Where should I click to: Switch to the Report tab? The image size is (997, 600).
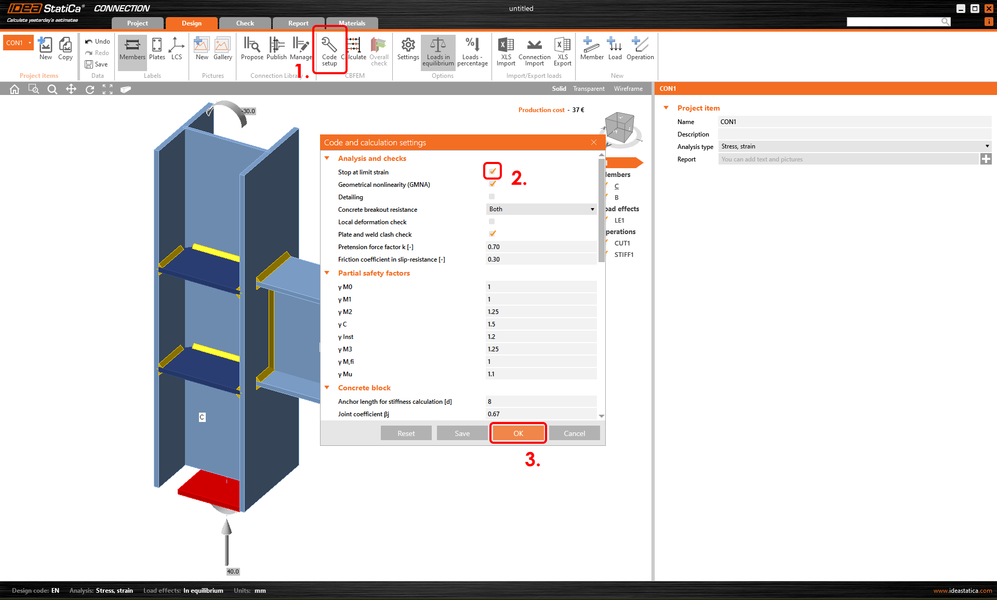point(298,23)
